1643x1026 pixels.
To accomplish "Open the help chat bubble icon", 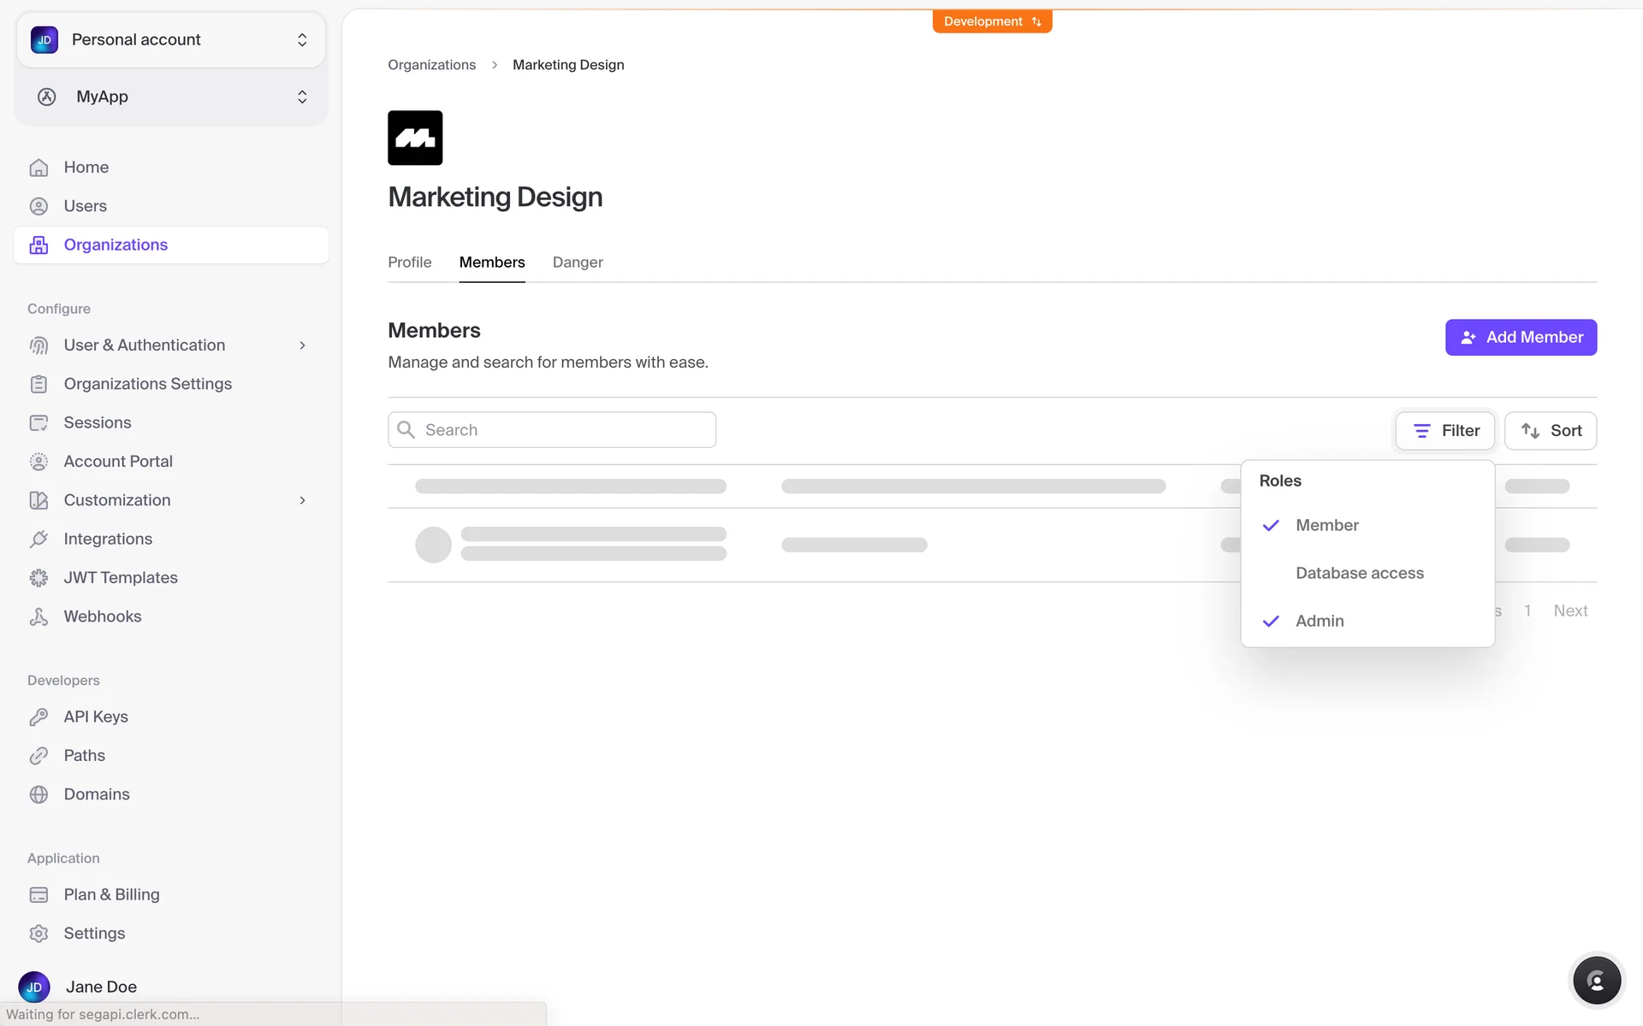I will pyautogui.click(x=1596, y=980).
